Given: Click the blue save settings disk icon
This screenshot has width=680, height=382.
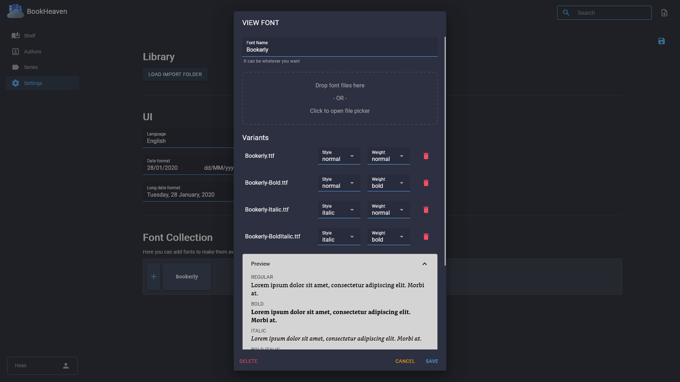Looking at the screenshot, I should tap(662, 41).
